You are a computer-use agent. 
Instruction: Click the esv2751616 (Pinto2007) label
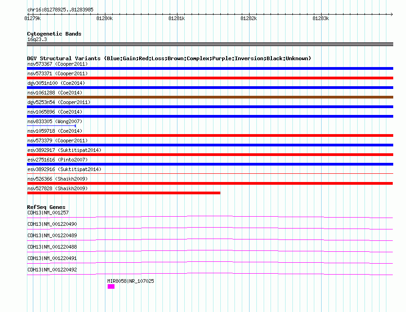click(x=57, y=160)
